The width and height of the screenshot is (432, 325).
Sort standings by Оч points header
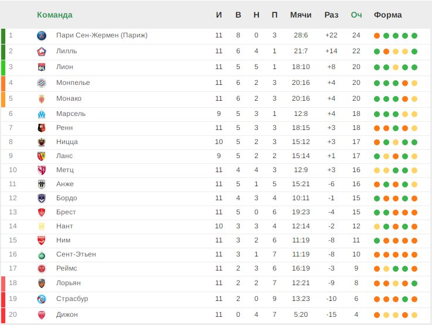(356, 15)
